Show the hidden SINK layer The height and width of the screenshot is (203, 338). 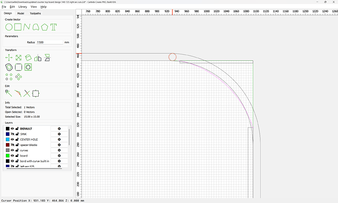point(13,134)
